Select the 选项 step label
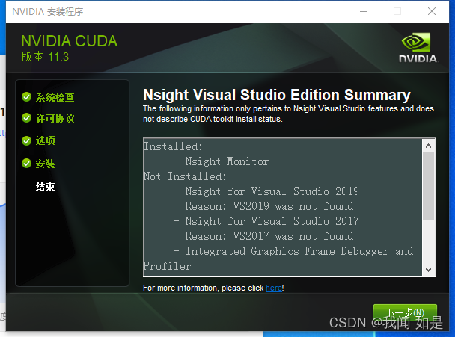This screenshot has width=455, height=337. click(x=45, y=140)
